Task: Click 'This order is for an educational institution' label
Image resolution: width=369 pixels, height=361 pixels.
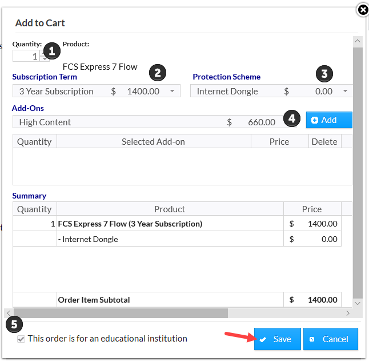Action: point(107,339)
